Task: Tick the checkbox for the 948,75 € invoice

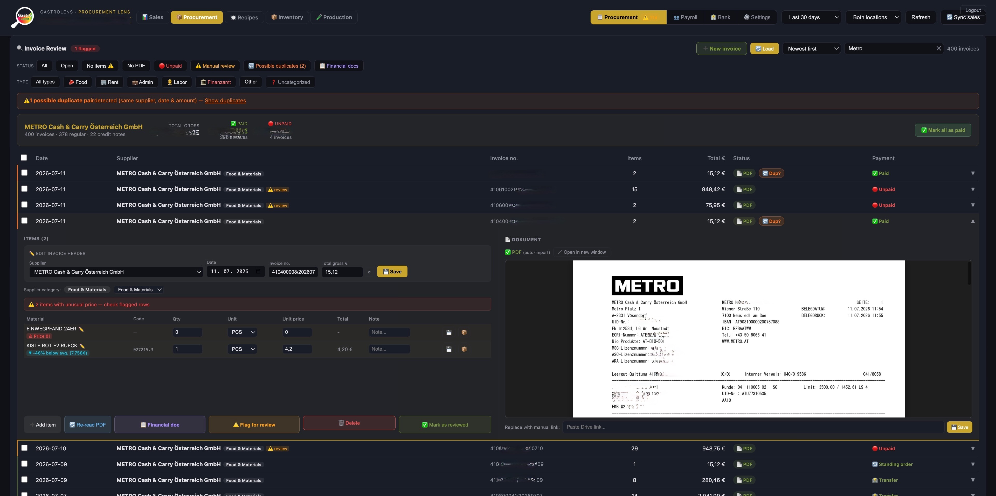Action: pos(24,448)
